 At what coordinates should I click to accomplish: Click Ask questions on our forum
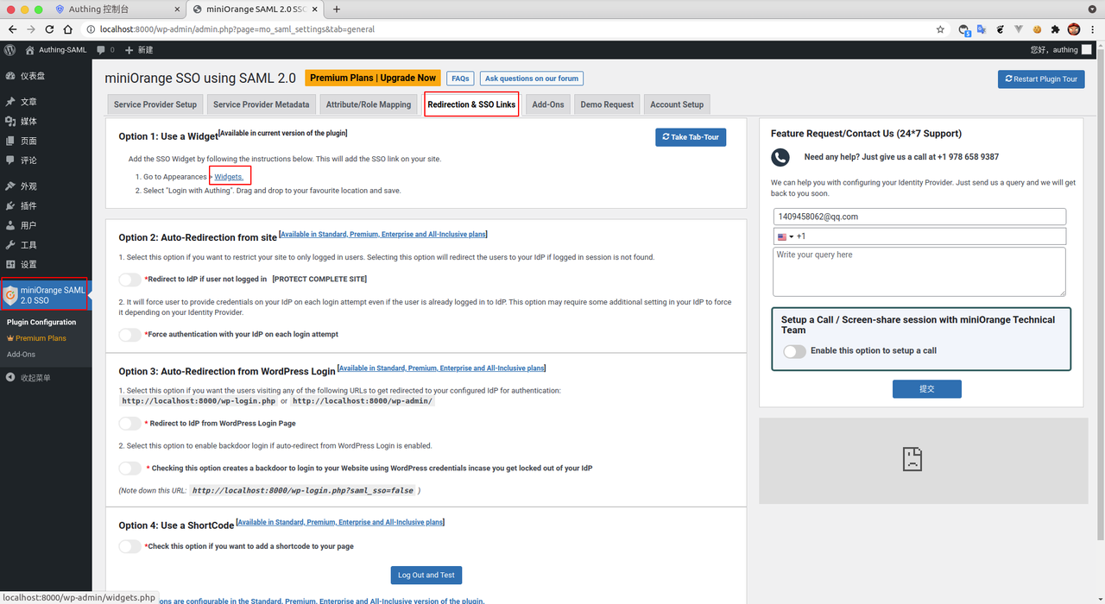(x=532, y=79)
